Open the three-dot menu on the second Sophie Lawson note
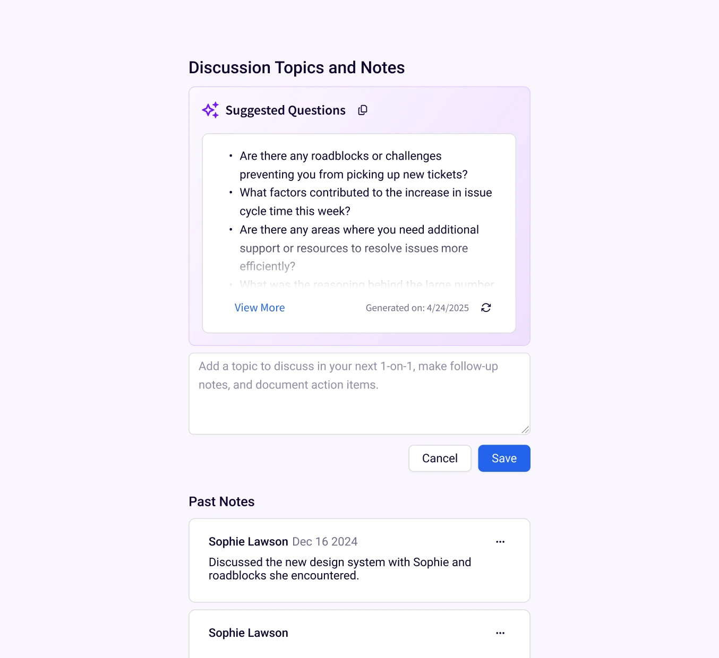719x658 pixels. point(500,633)
